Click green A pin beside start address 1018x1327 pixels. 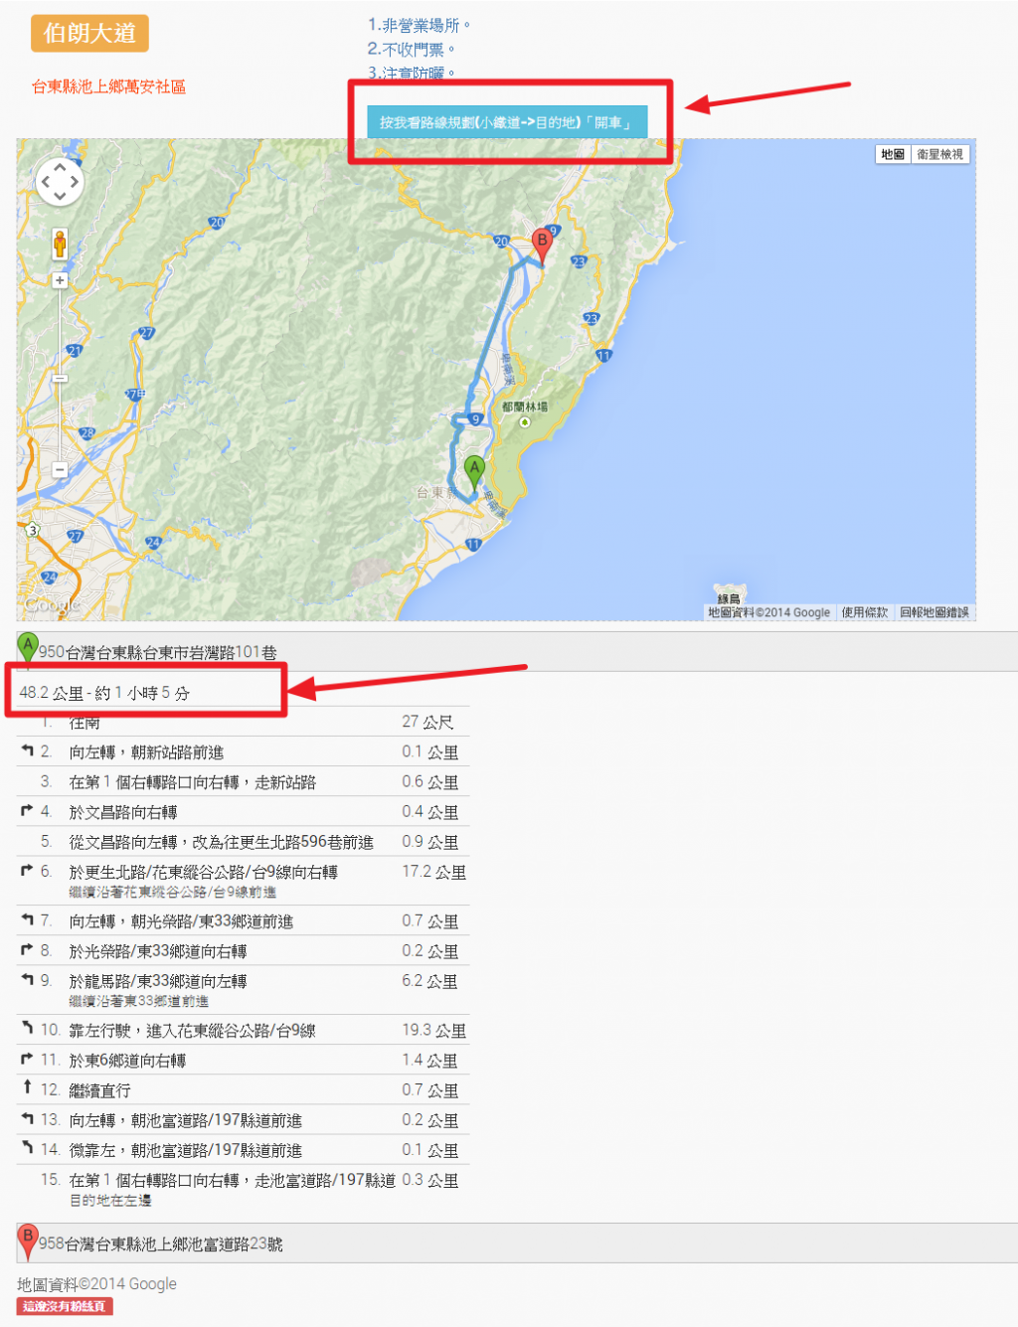(x=28, y=650)
